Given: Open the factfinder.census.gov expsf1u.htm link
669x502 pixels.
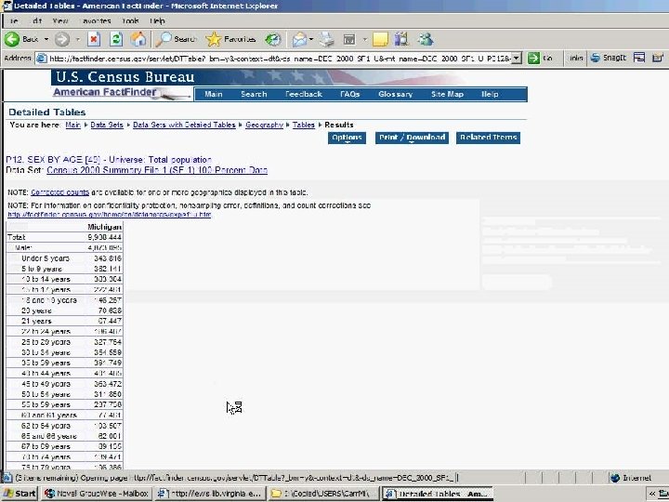Looking at the screenshot, I should pyautogui.click(x=110, y=215).
